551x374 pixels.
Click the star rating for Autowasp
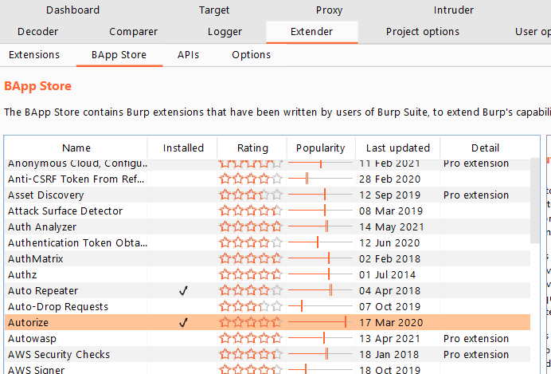[x=252, y=339]
